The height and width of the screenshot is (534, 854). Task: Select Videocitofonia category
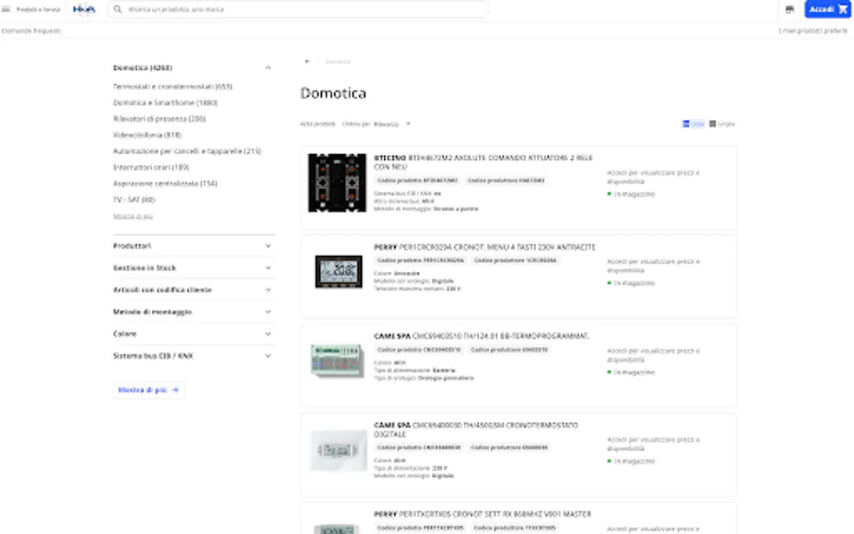pos(147,135)
